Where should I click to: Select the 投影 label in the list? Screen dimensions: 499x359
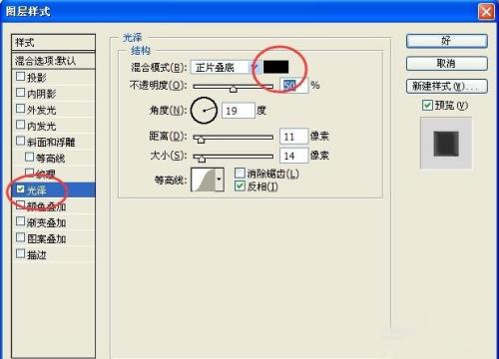37,77
